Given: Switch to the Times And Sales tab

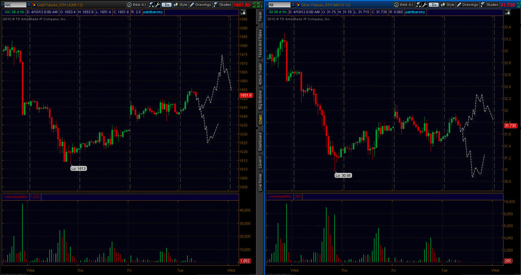Looking at the screenshot, I should point(260,43).
